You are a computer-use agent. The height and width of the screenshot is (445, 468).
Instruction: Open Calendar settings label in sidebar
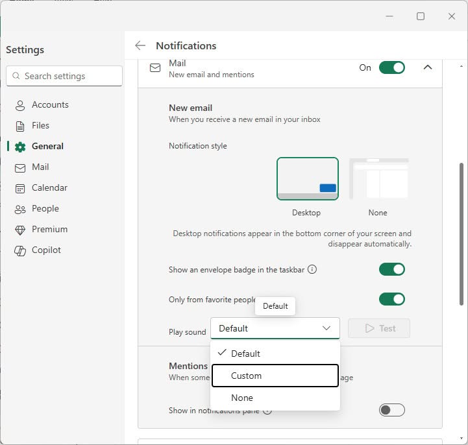[49, 187]
